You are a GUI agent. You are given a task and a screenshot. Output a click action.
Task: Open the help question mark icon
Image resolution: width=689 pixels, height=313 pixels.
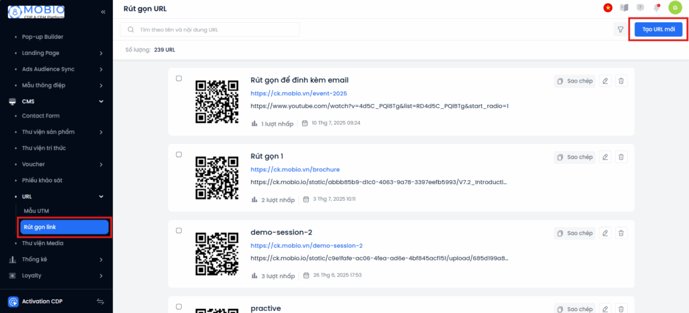coord(640,7)
